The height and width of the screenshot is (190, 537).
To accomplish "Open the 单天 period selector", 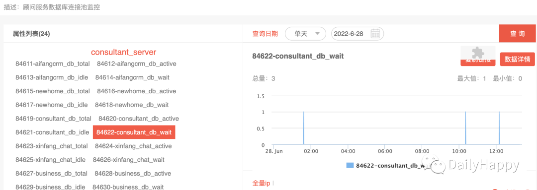I will click(x=305, y=34).
